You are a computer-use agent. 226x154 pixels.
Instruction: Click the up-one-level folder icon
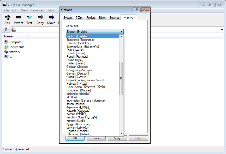click(x=5, y=30)
